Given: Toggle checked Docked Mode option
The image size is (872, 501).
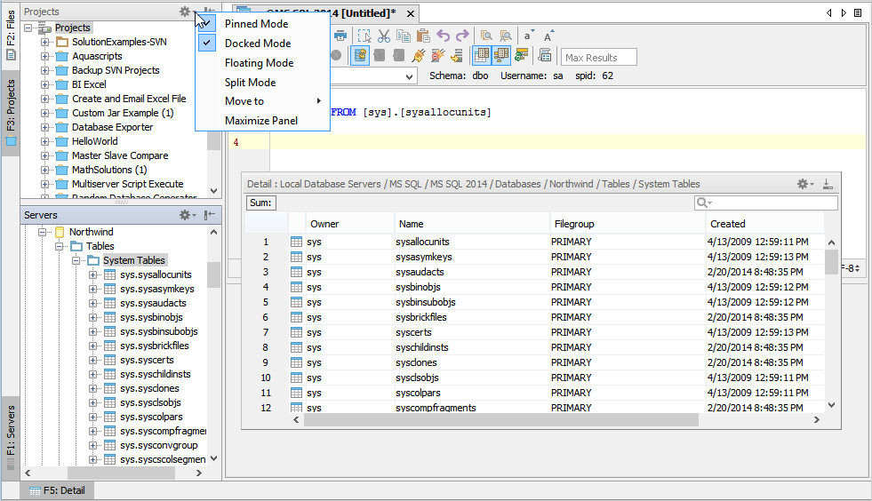Looking at the screenshot, I should 263,44.
